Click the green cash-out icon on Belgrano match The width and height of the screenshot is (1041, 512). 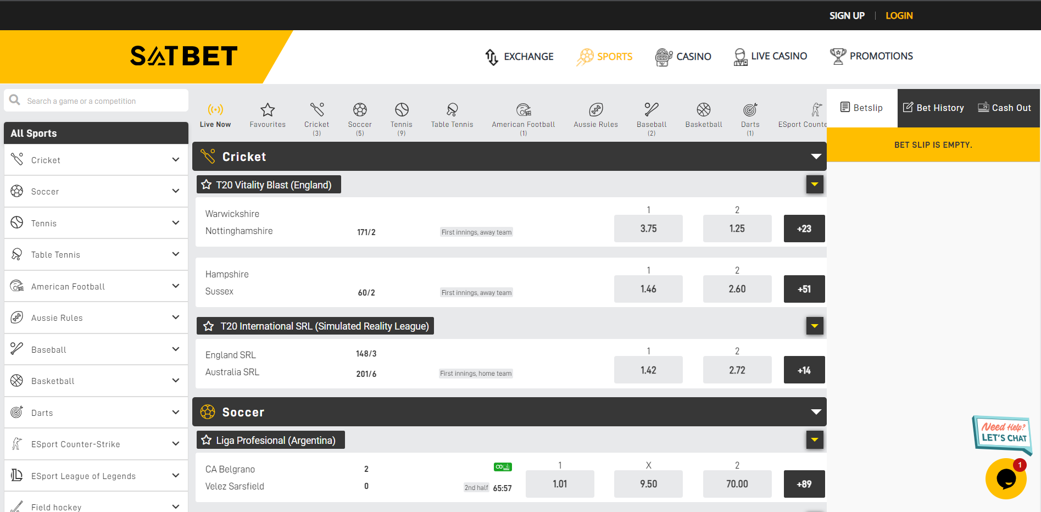(x=503, y=467)
